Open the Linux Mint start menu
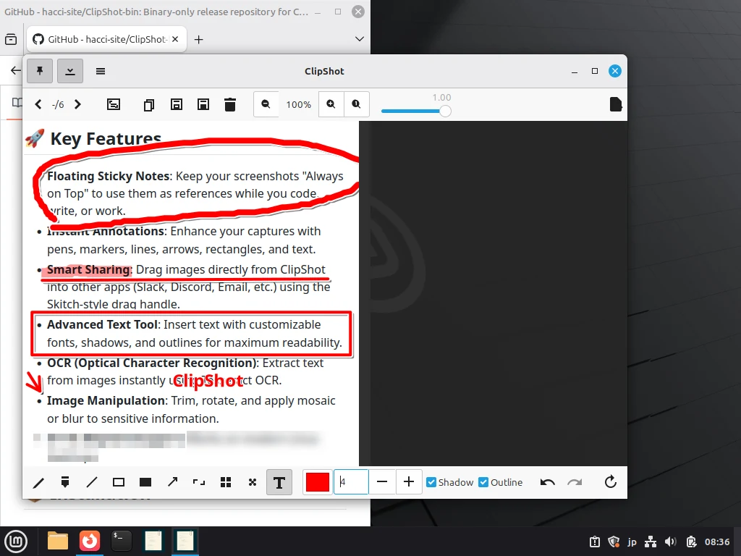Viewport: 741px width, 556px height. 16,541
